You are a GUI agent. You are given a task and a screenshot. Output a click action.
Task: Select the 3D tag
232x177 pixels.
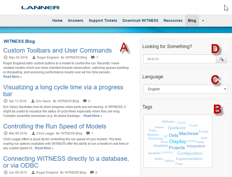pyautogui.click(x=165, y=136)
